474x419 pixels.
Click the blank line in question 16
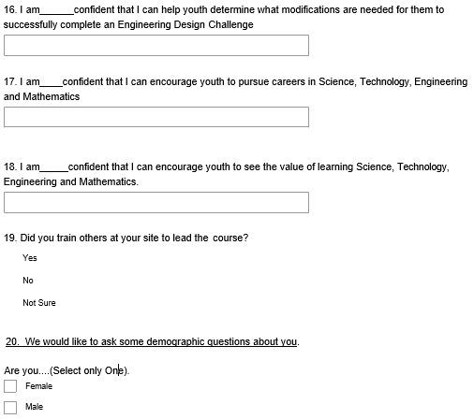[x=57, y=12]
